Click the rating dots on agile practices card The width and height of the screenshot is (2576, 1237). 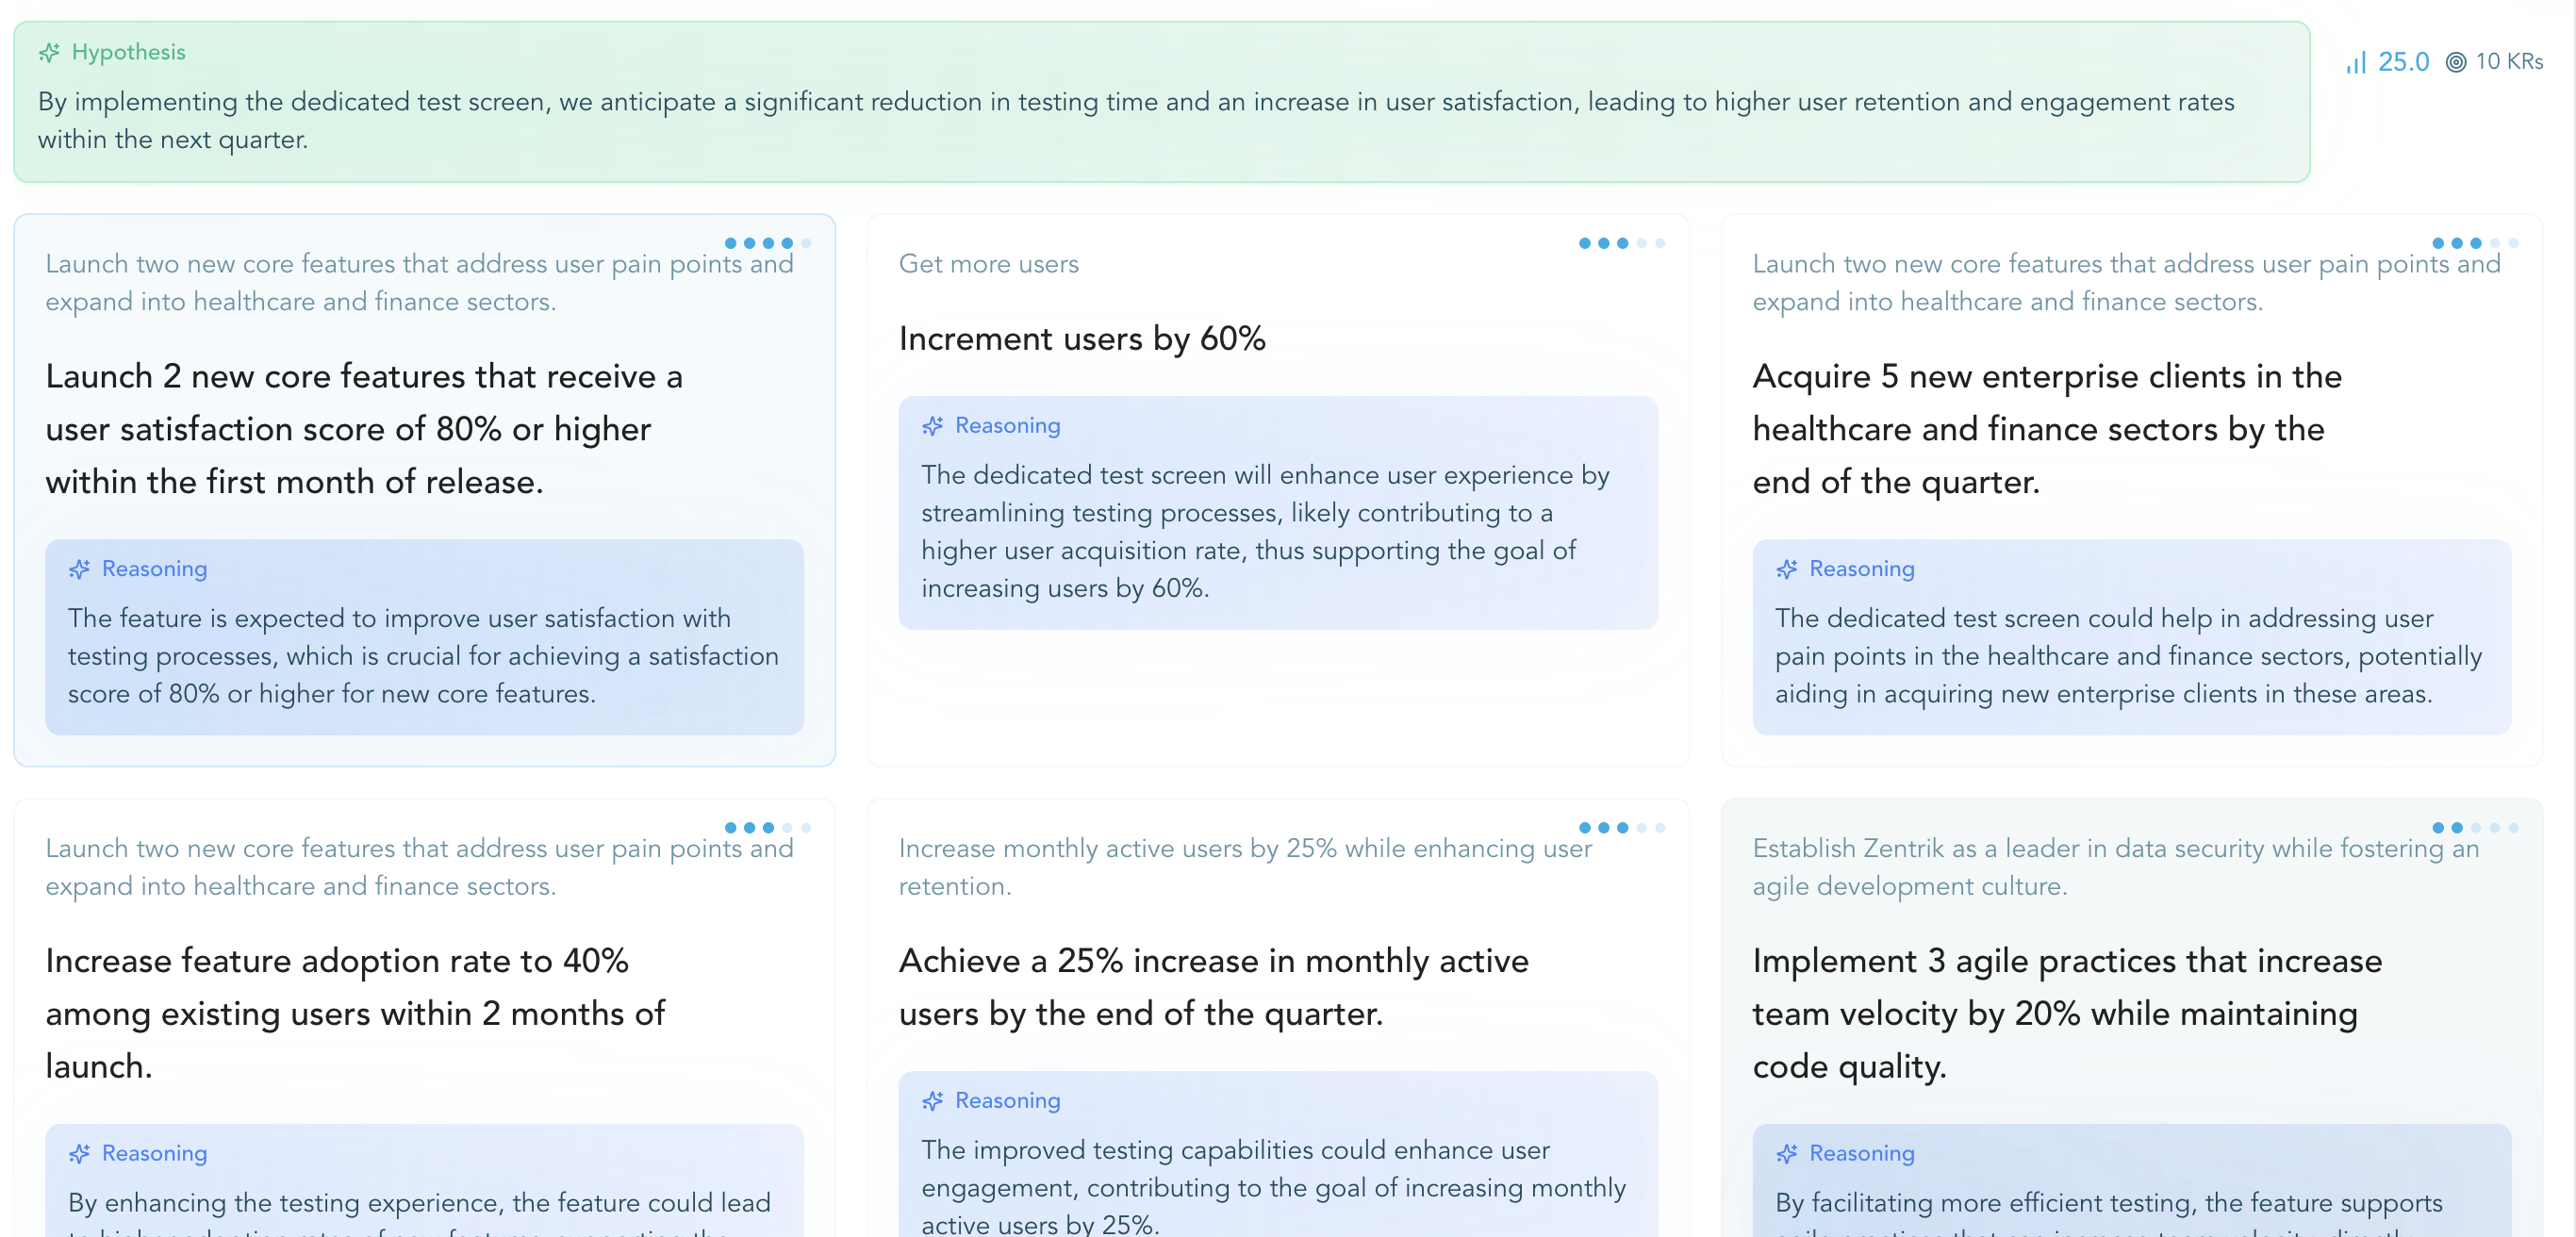(2474, 827)
